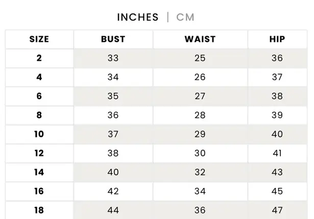Viewport: 314px width, 219px height.
Task: Select size 8 row label
Action: [39, 115]
